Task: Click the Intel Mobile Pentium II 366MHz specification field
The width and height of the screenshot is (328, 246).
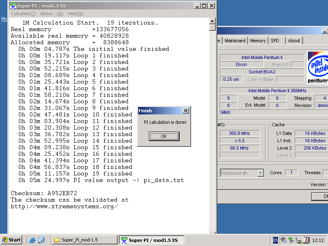Action: pyautogui.click(x=274, y=91)
